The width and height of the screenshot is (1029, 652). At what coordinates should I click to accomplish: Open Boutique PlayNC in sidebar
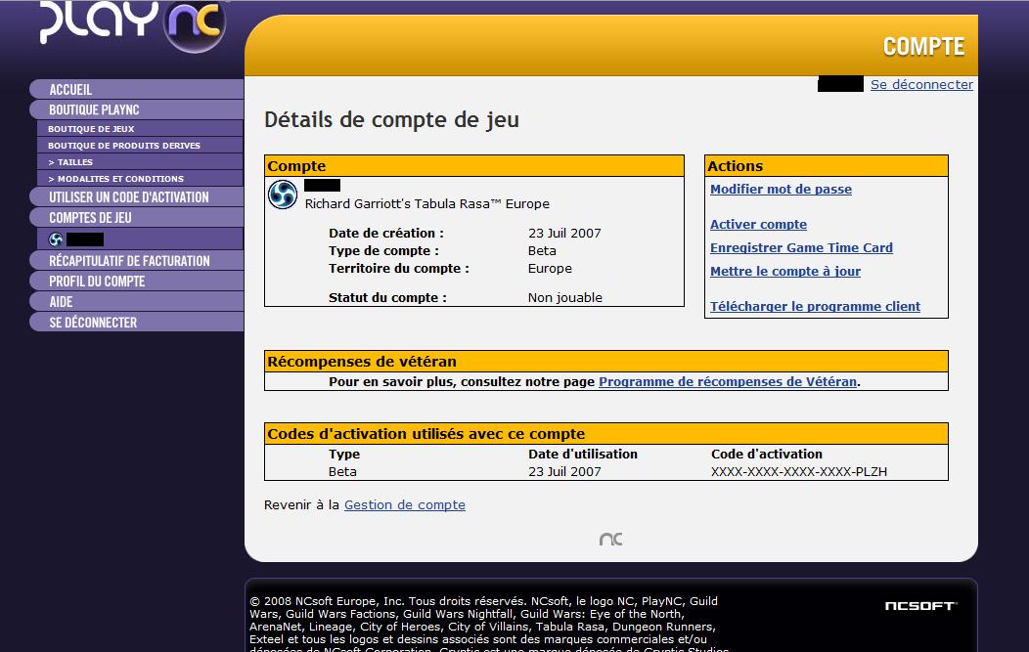click(137, 109)
